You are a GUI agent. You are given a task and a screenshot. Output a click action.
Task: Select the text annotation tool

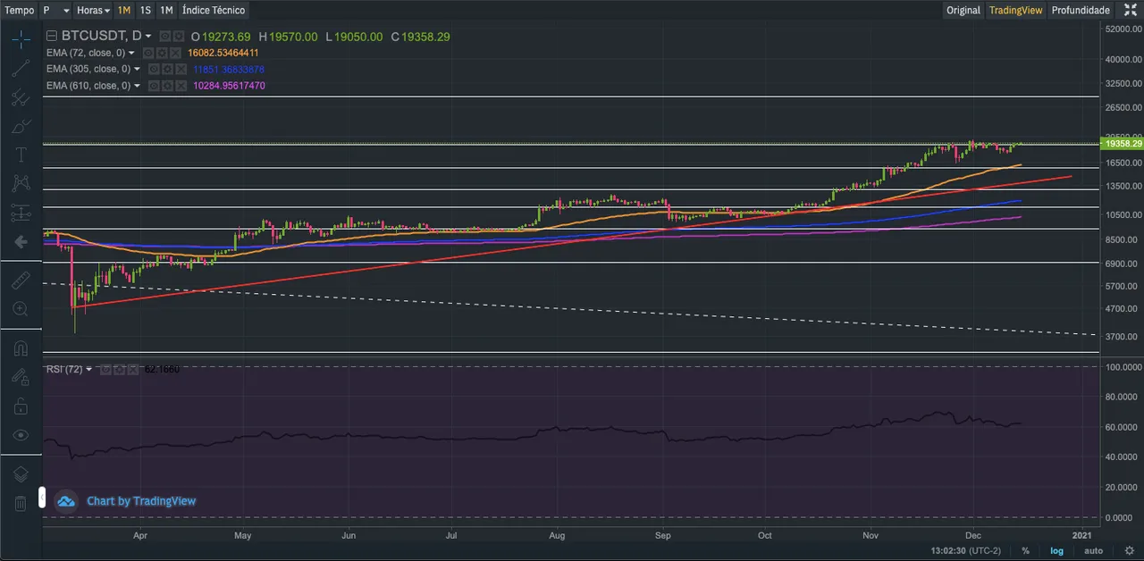(21, 155)
